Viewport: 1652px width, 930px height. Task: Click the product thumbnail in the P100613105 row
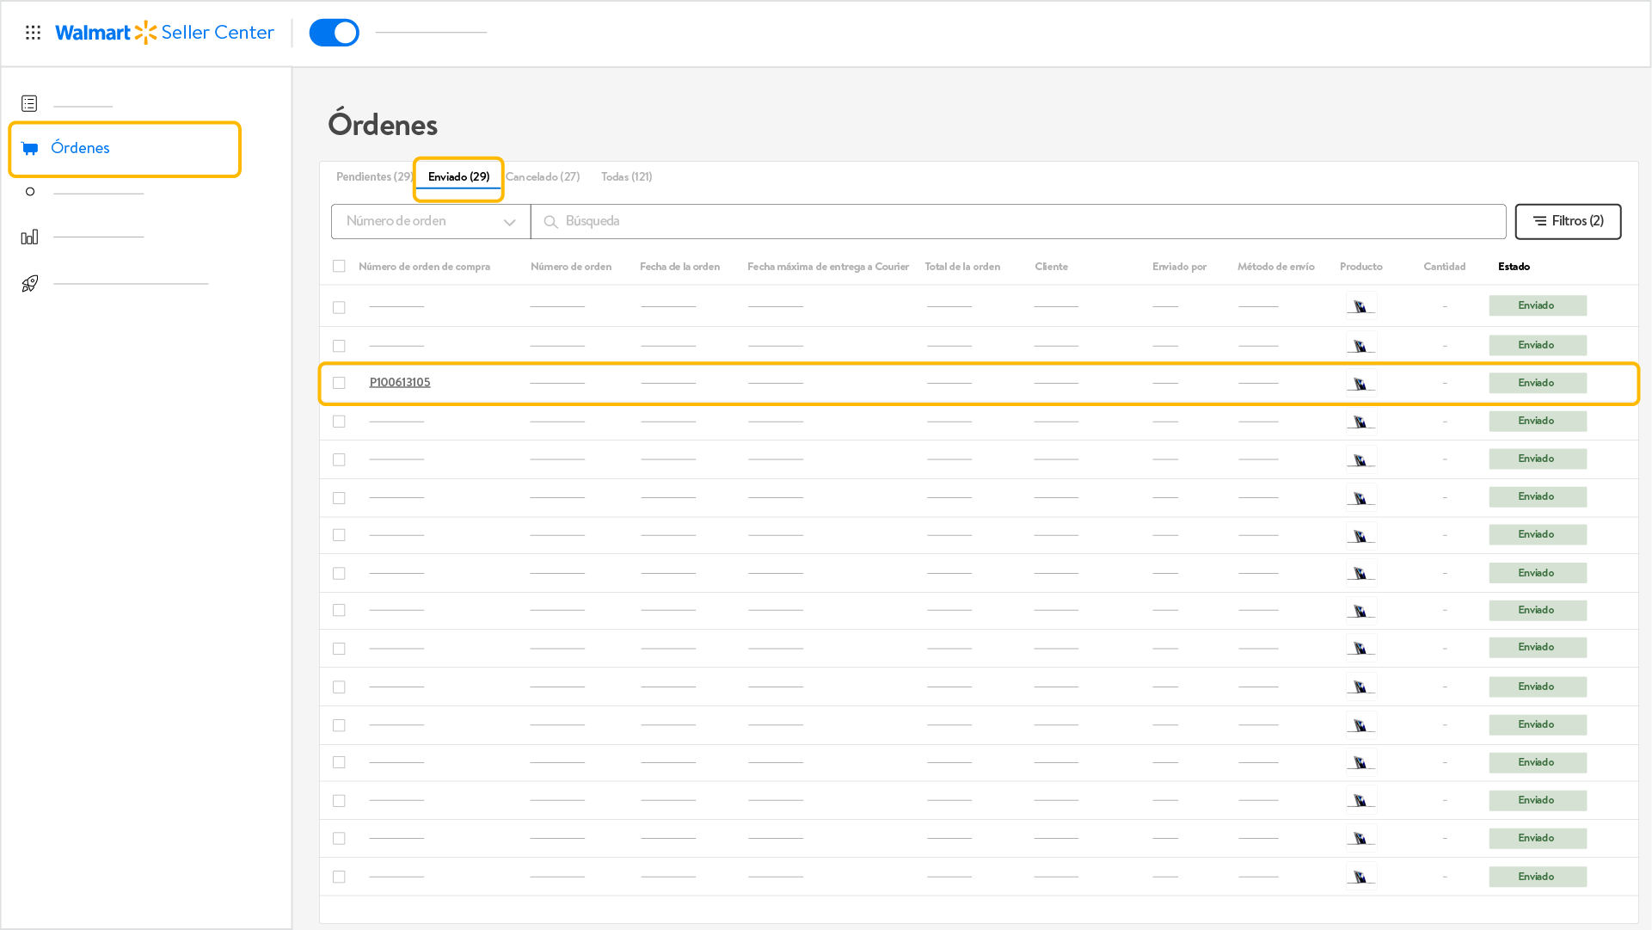1360,383
